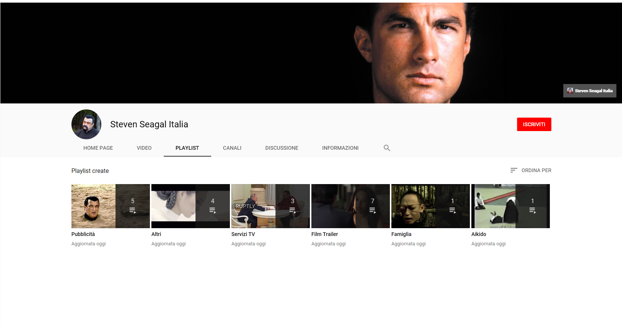Viewport: 622px width, 323px height.
Task: Click the Altri playlist title
Action: coord(156,234)
